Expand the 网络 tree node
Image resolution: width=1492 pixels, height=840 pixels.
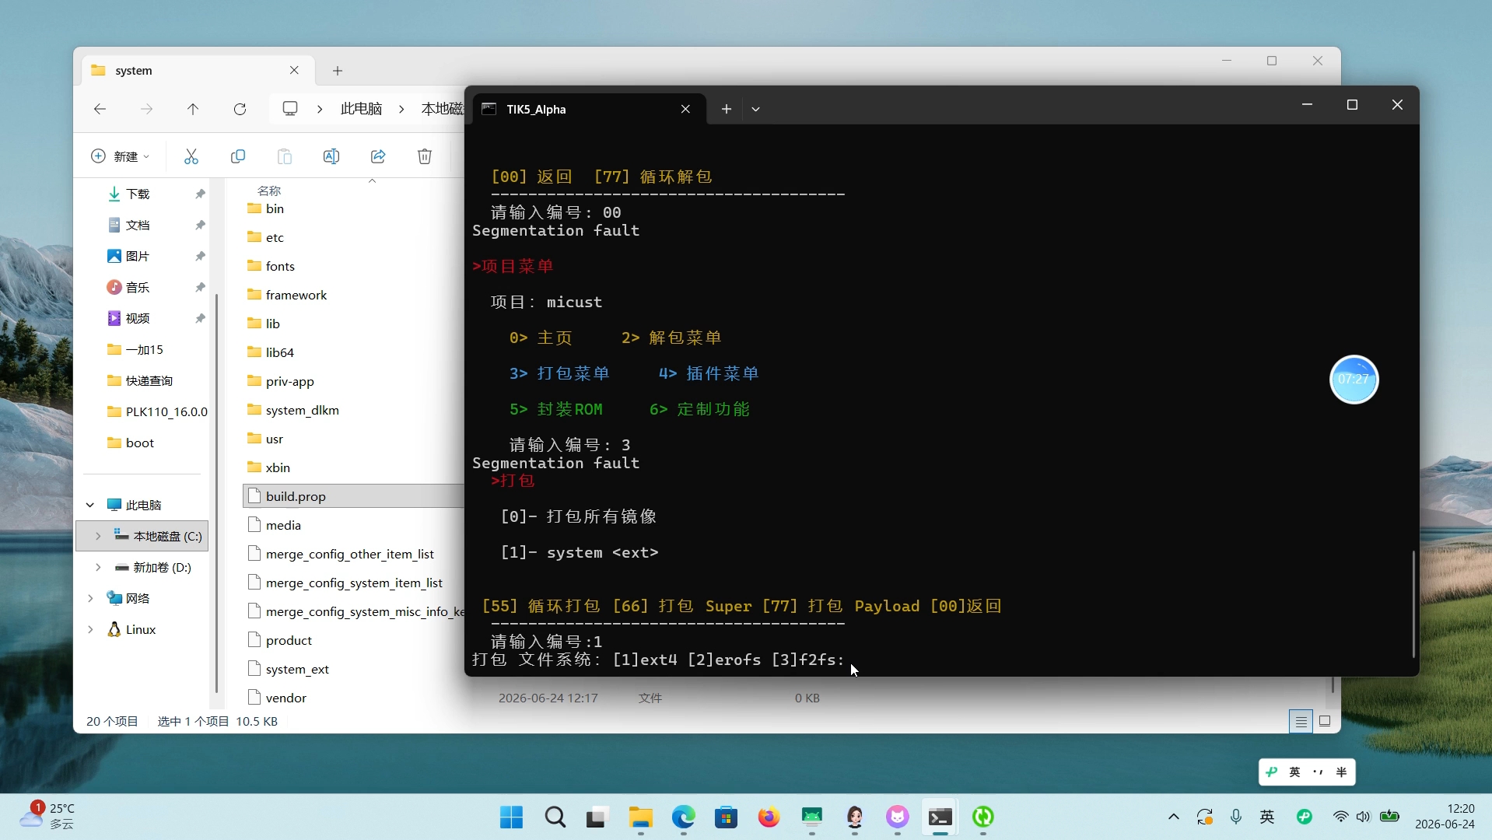90,598
